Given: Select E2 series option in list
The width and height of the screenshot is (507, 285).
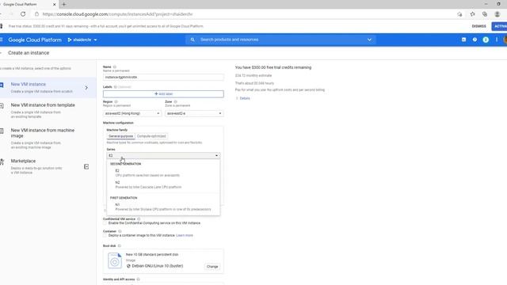Looking at the screenshot, I should pyautogui.click(x=163, y=173).
